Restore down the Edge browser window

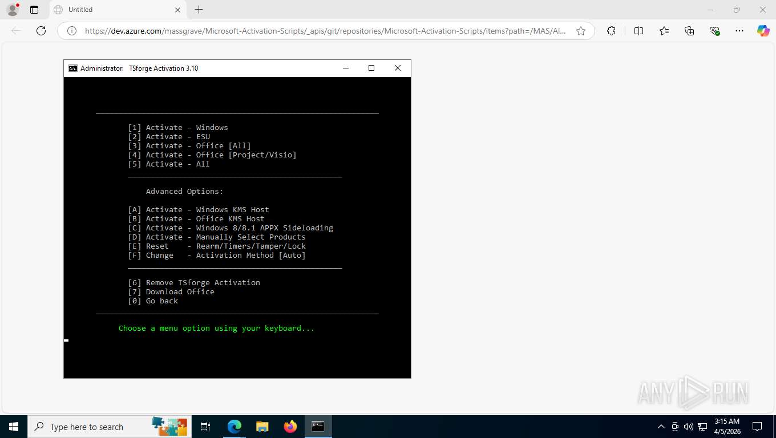click(x=737, y=10)
